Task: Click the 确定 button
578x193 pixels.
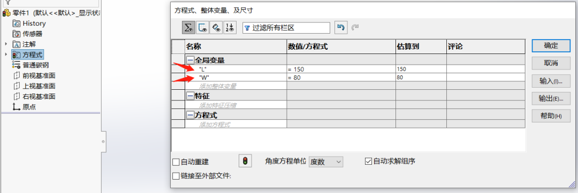Action: coord(551,45)
